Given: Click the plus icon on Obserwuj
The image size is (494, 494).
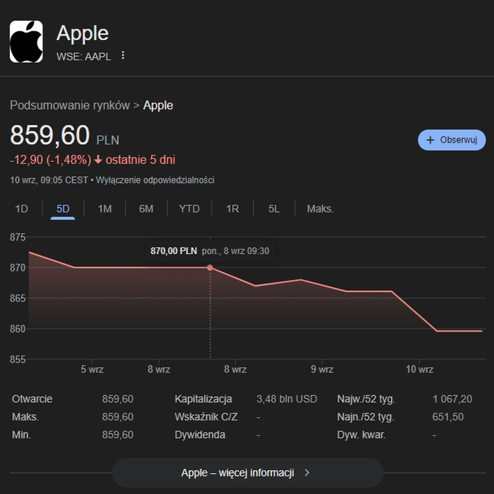Looking at the screenshot, I should click(x=430, y=140).
